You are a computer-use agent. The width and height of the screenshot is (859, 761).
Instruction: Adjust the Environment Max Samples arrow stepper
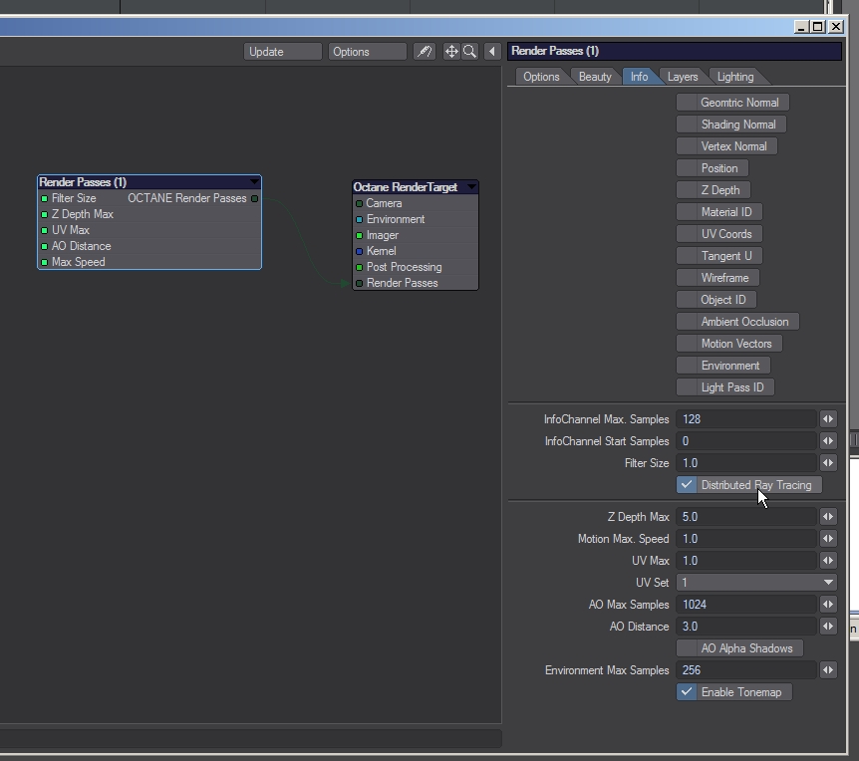(828, 670)
